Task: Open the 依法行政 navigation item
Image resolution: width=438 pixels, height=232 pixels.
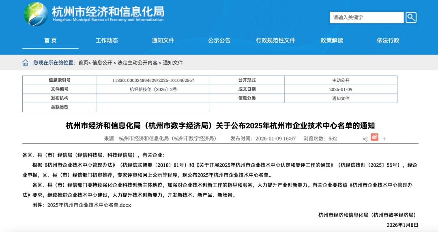Action: tap(388, 40)
